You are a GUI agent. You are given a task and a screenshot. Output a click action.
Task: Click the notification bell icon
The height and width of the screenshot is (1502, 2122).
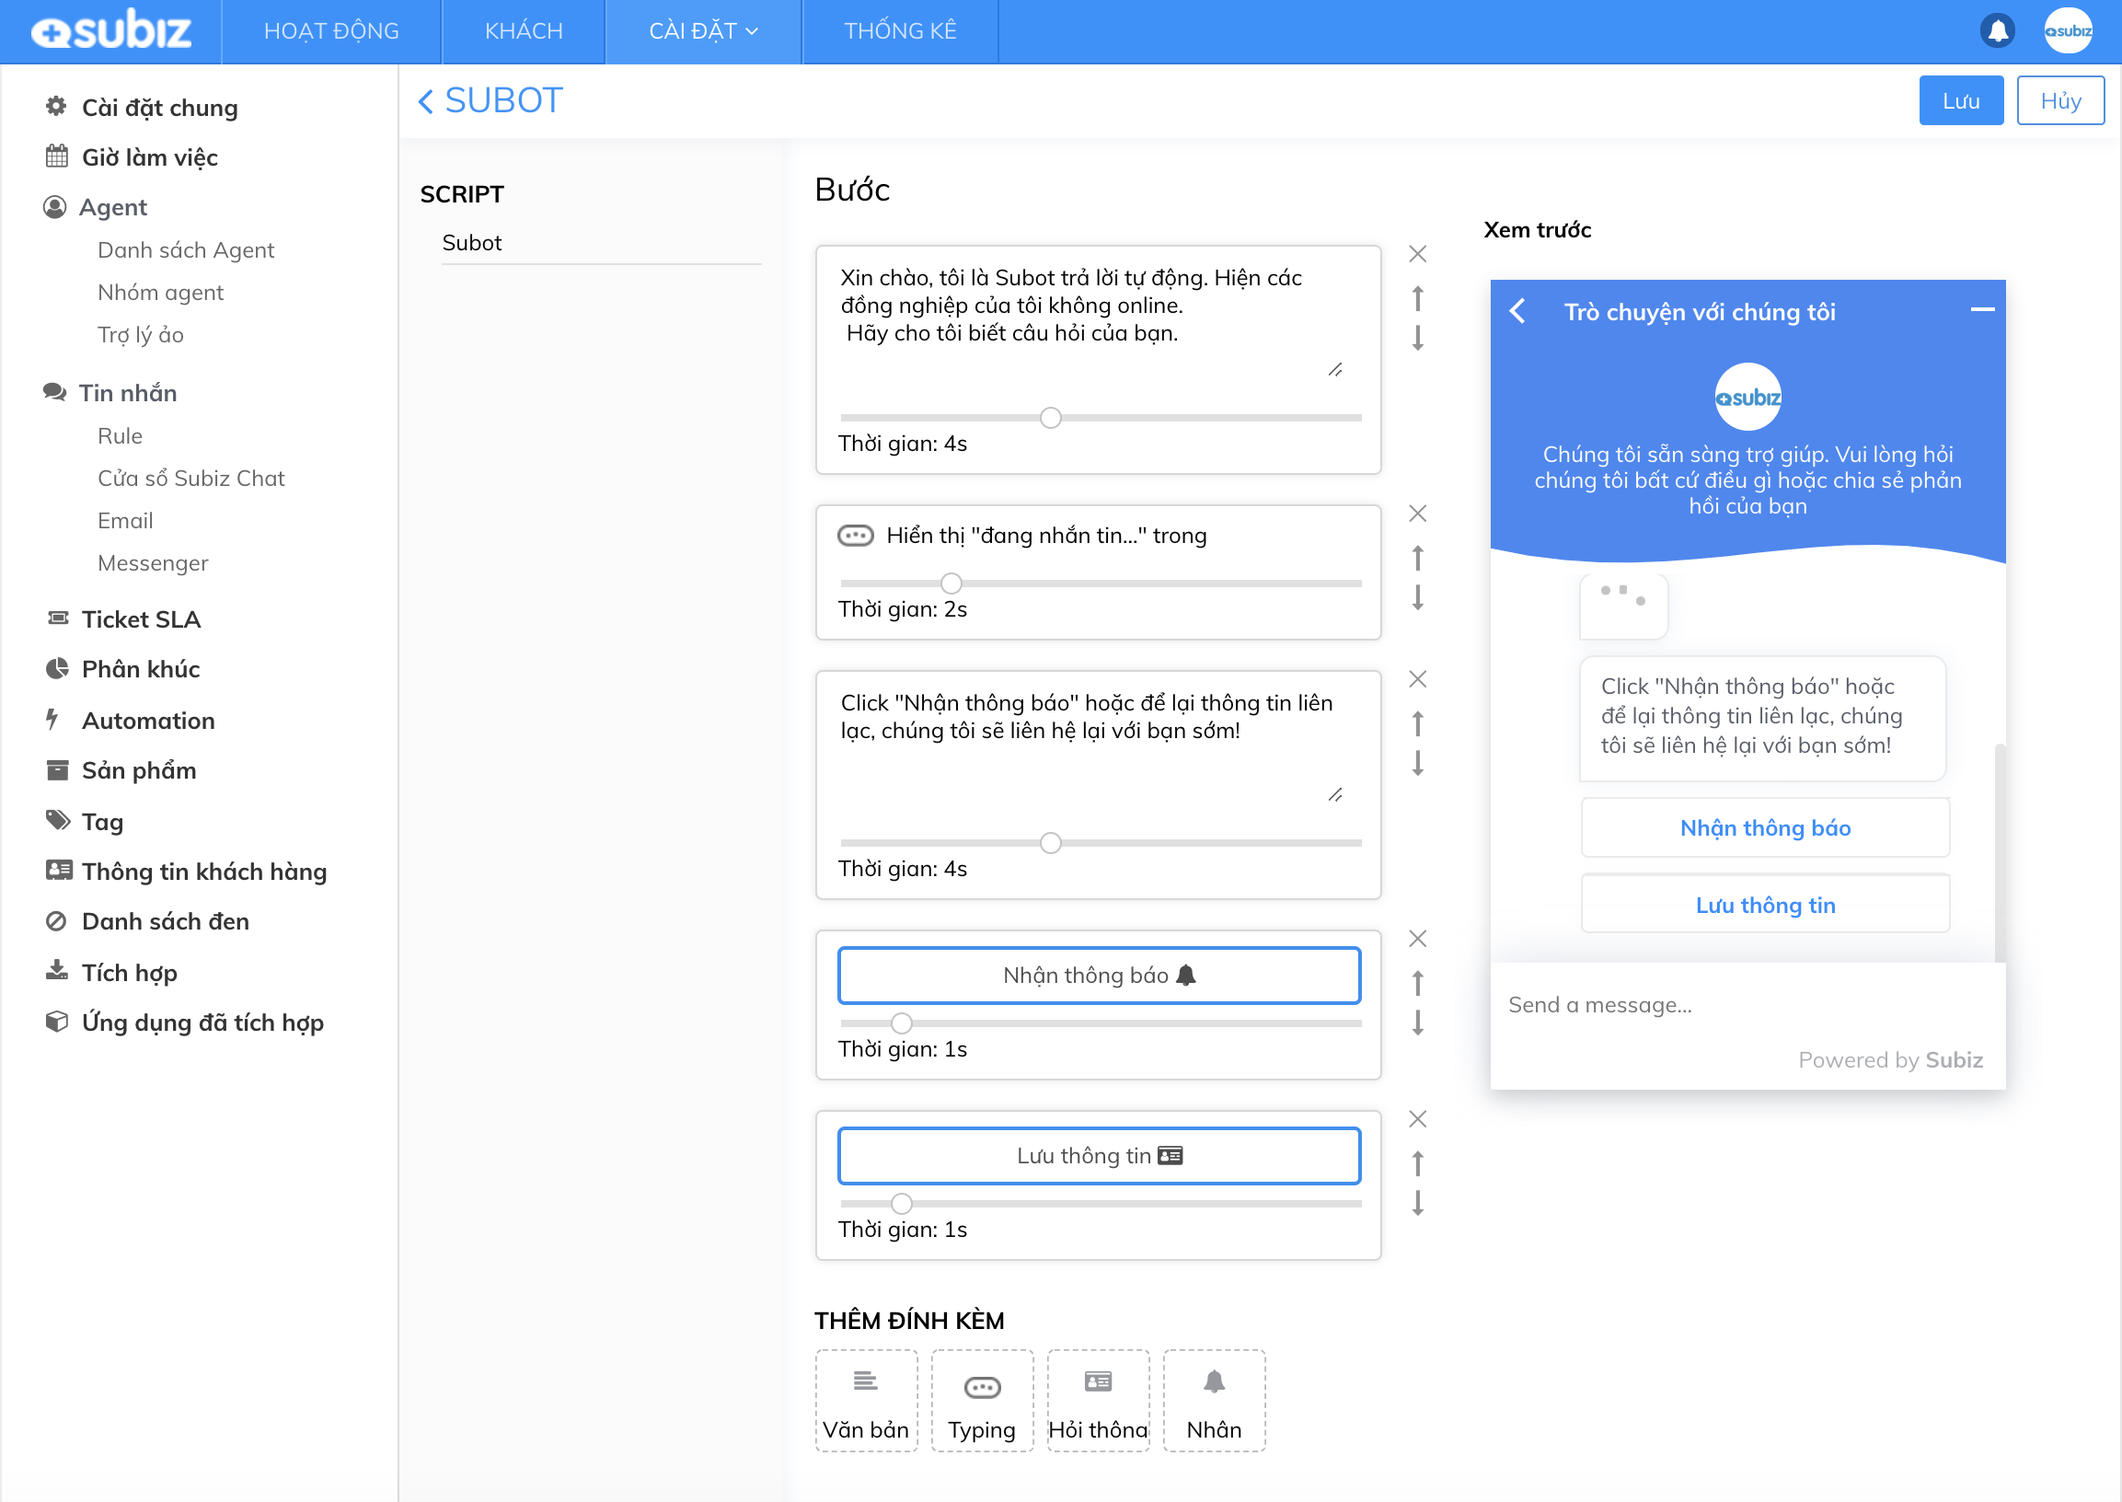pyautogui.click(x=1997, y=30)
